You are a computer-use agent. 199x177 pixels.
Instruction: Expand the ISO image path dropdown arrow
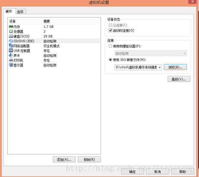click(160, 67)
